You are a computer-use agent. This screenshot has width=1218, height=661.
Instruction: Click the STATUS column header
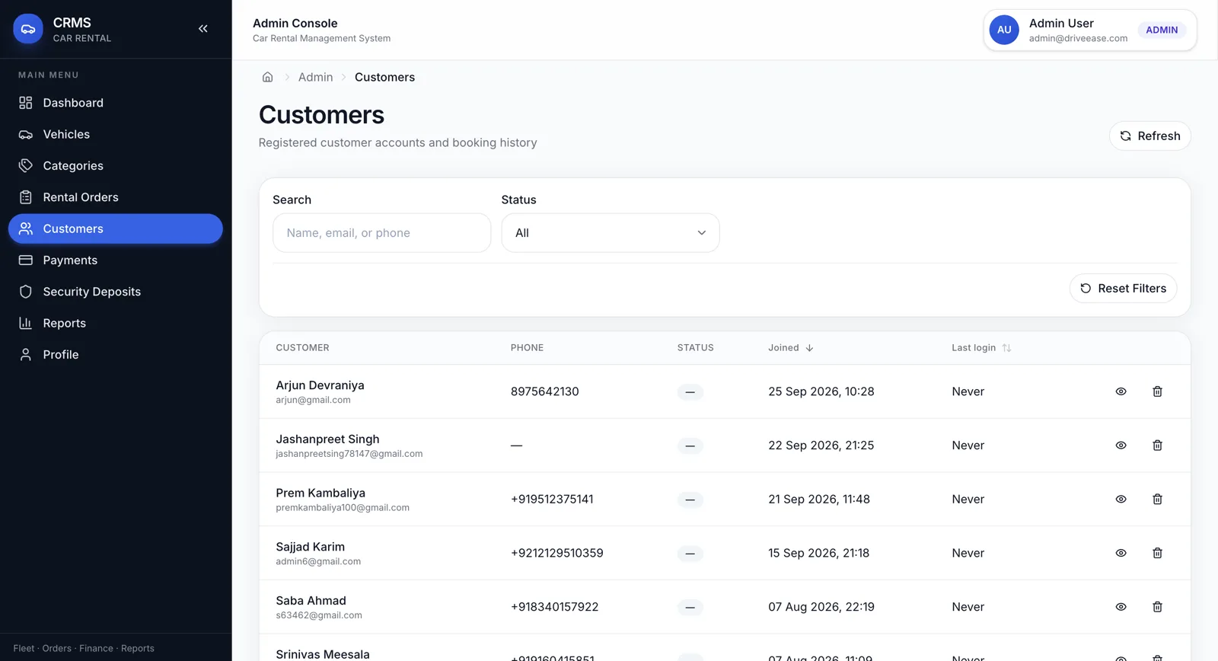click(695, 348)
